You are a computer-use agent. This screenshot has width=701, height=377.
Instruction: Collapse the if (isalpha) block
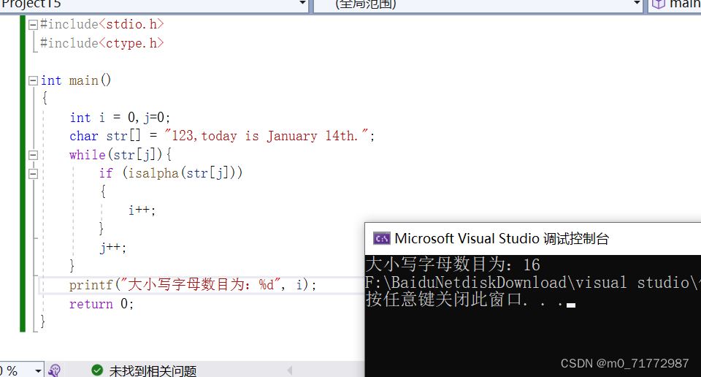point(33,174)
